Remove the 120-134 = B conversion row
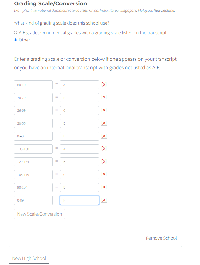The image size is (200, 265). click(104, 161)
